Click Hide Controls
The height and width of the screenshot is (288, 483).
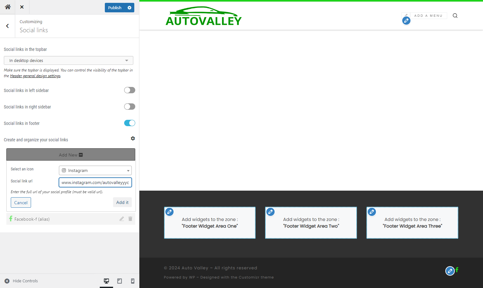(21, 281)
